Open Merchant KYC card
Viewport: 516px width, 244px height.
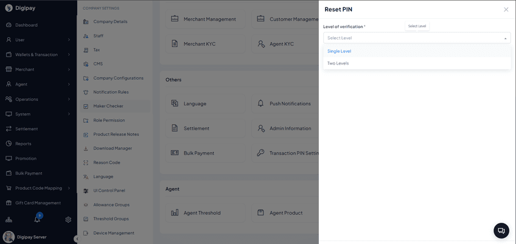pos(205,44)
